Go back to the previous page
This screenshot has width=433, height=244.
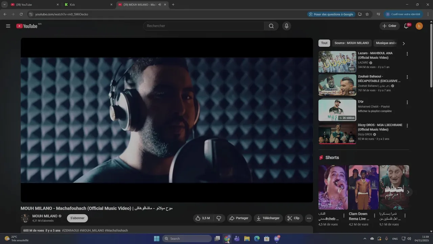tap(5, 14)
